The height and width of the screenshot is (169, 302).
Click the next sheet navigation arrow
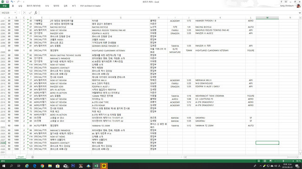(9, 157)
